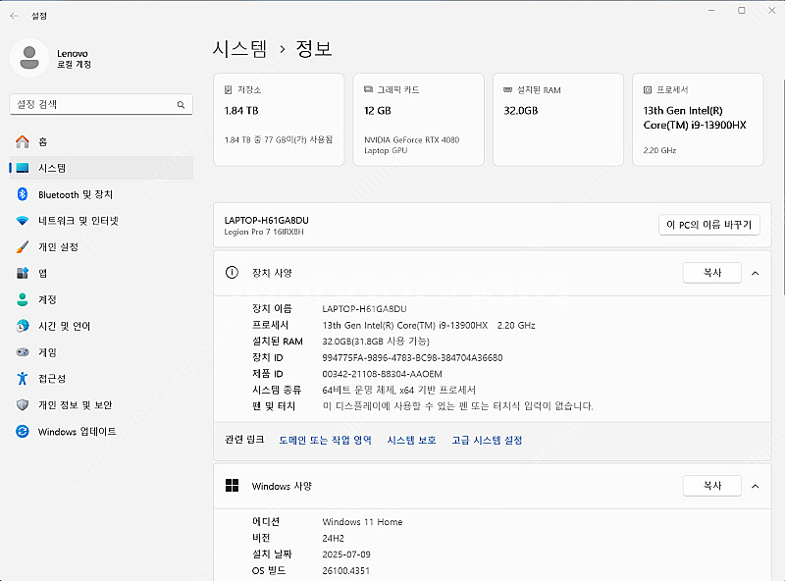Click the vertical scrollbar on the right edge
Image resolution: width=785 pixels, height=581 pixels.
point(782,187)
